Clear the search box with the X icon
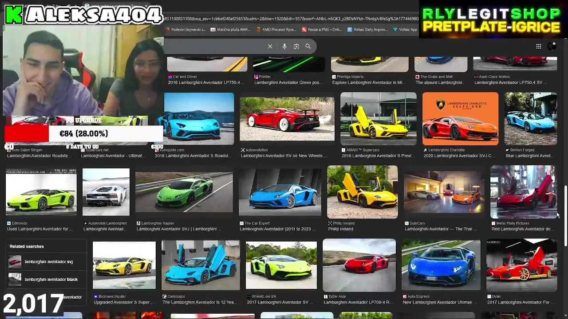 270,46
